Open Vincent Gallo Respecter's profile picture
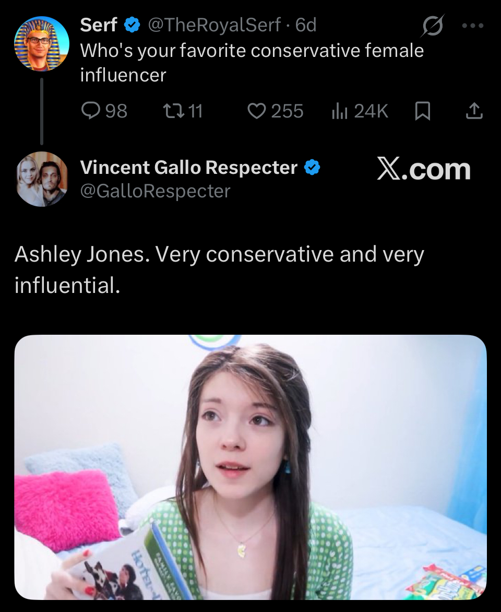501x612 pixels. (x=41, y=179)
